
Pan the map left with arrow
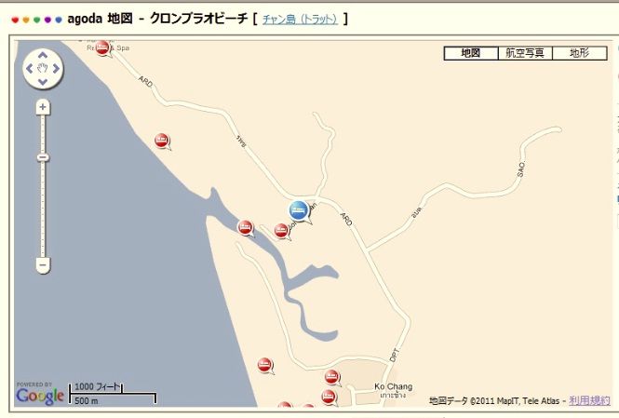(29, 69)
